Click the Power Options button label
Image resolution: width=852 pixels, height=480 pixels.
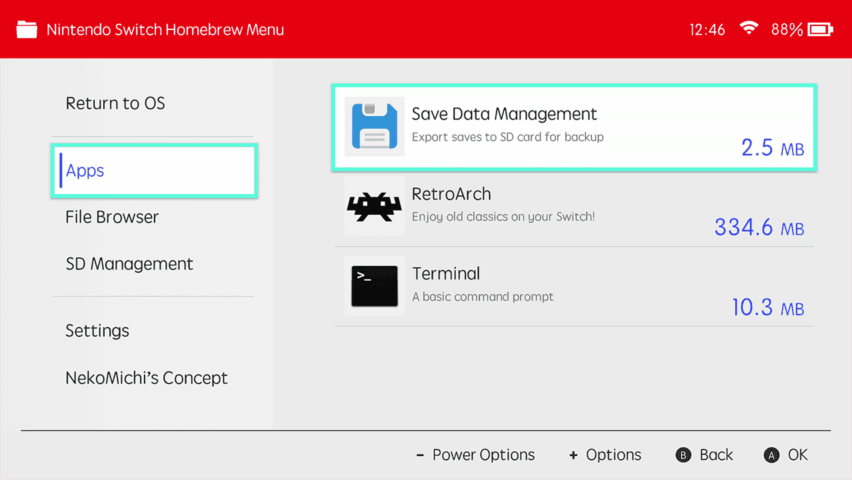[x=483, y=455]
